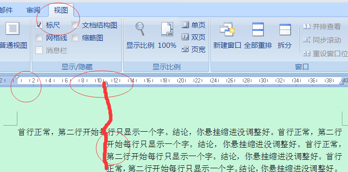Click 重设窗口位置 reset window position
348x172 pixels.
tap(325, 53)
